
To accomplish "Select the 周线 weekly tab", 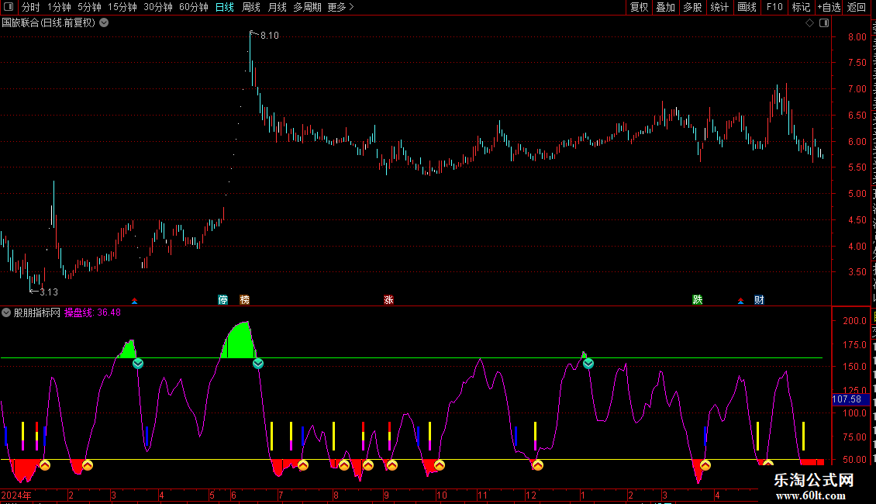I will click(251, 7).
